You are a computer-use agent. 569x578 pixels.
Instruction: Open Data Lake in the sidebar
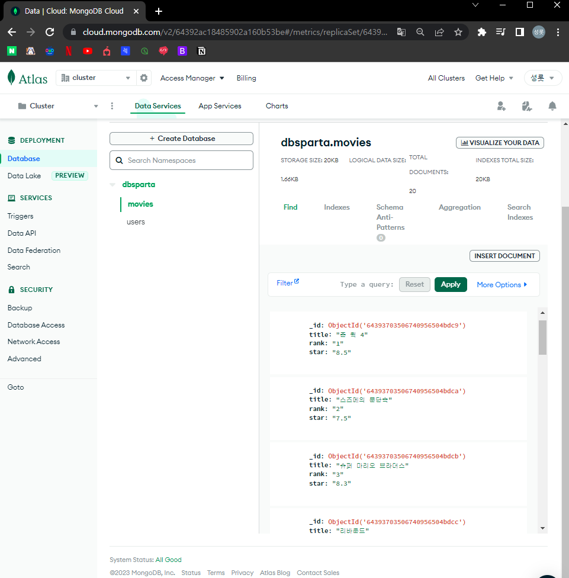[24, 176]
